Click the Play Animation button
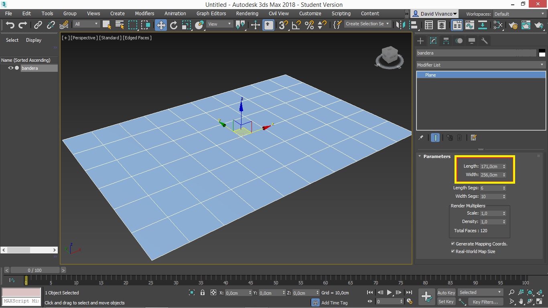548x308 pixels. click(389, 293)
